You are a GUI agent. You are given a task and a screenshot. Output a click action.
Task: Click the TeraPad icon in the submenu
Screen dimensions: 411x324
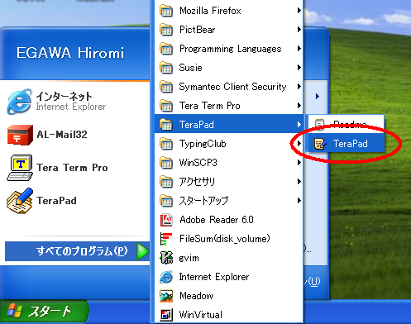coord(320,144)
